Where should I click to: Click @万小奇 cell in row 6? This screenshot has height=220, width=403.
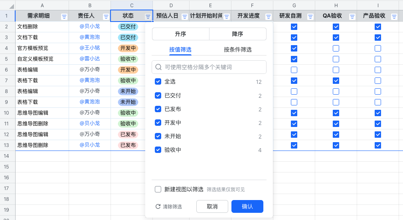[90, 69]
